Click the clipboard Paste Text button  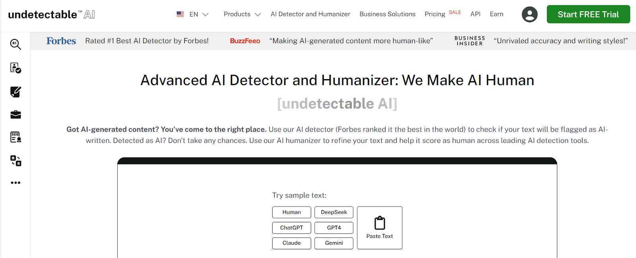tap(380, 228)
